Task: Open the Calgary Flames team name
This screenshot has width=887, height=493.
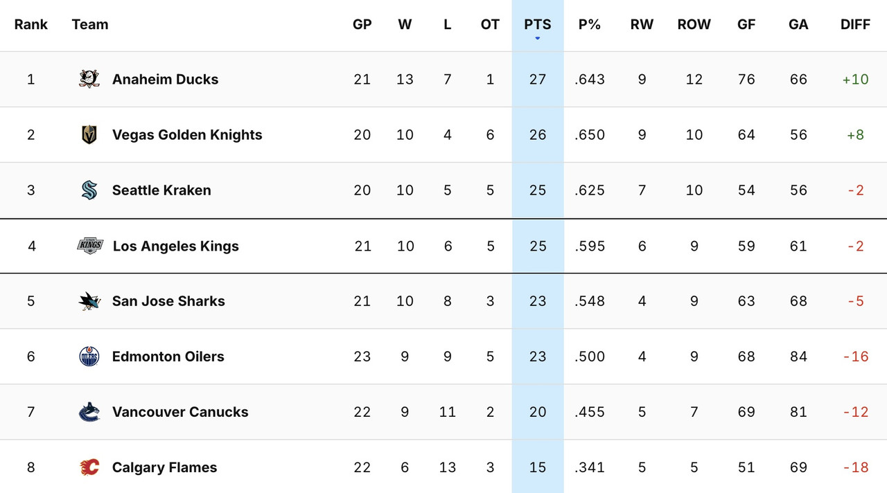Action: coord(164,467)
